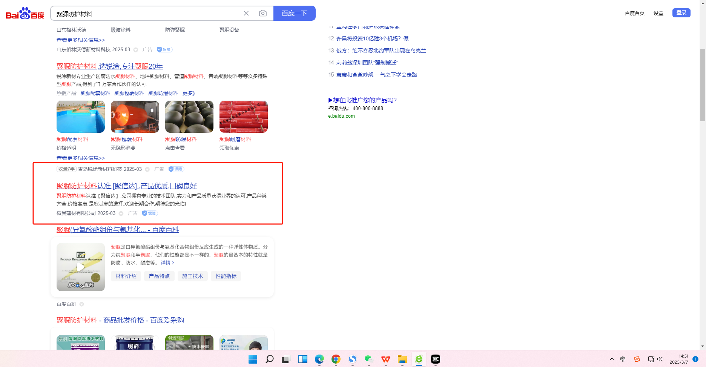Open CapCut from the taskbar
Screen dimensions: 706x367
[436, 359]
